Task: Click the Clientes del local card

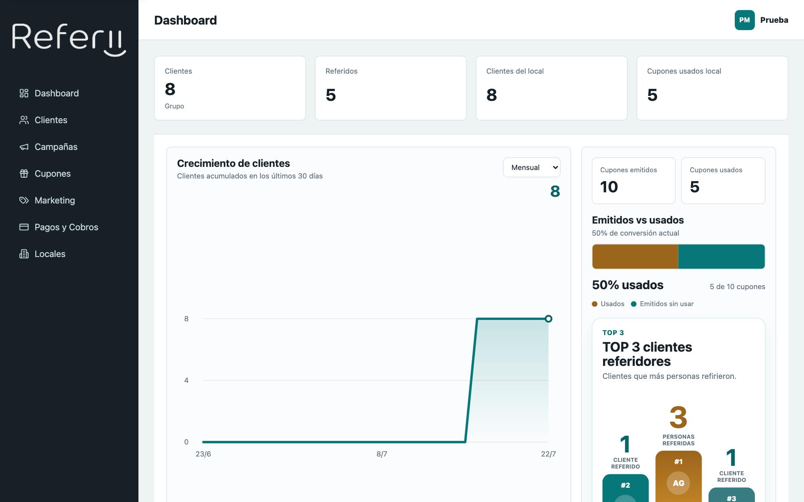Action: point(552,88)
